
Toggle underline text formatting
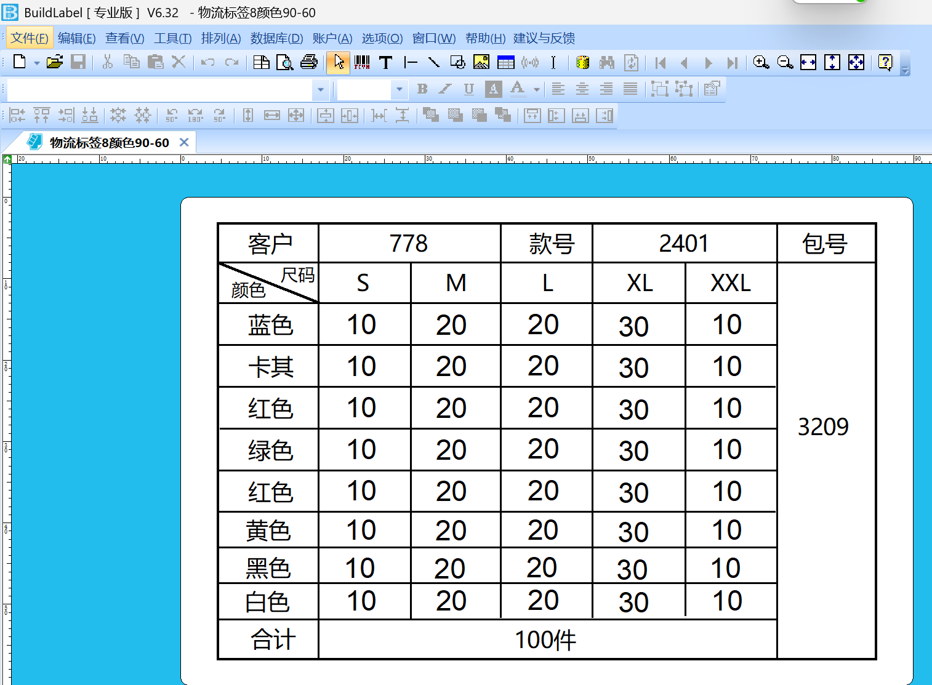(x=469, y=89)
